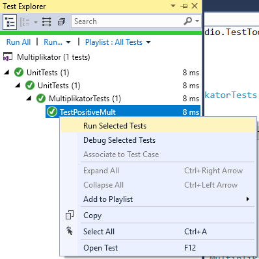259x259 pixels.
Task: Click the pin auto-hide icon
Action: coord(184,6)
